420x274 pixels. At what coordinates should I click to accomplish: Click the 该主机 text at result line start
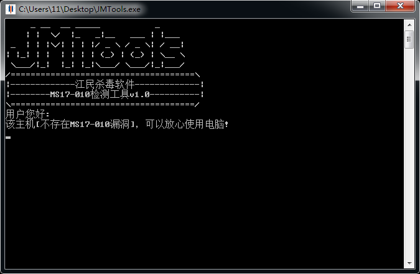coord(19,124)
